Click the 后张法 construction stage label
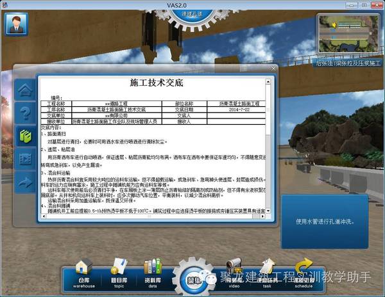 (348, 63)
